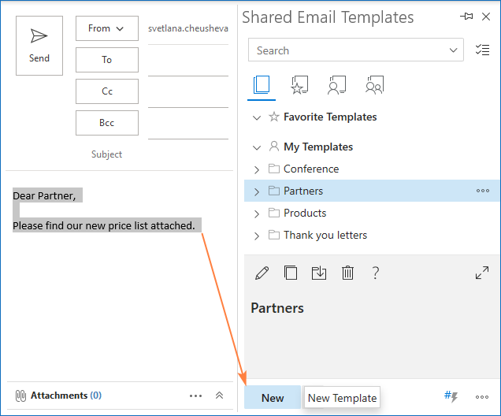Open the search box dropdown arrow
Viewport: 501px width, 416px height.
454,50
